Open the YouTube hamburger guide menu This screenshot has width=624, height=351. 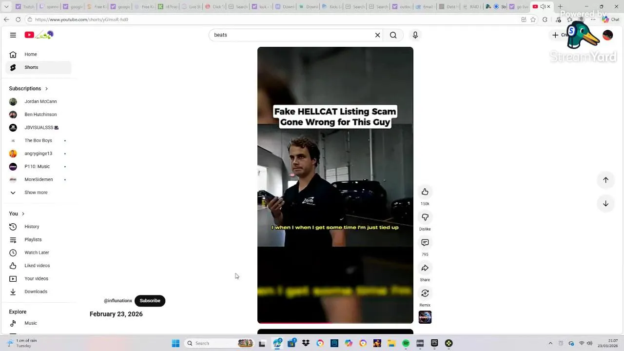(x=13, y=35)
